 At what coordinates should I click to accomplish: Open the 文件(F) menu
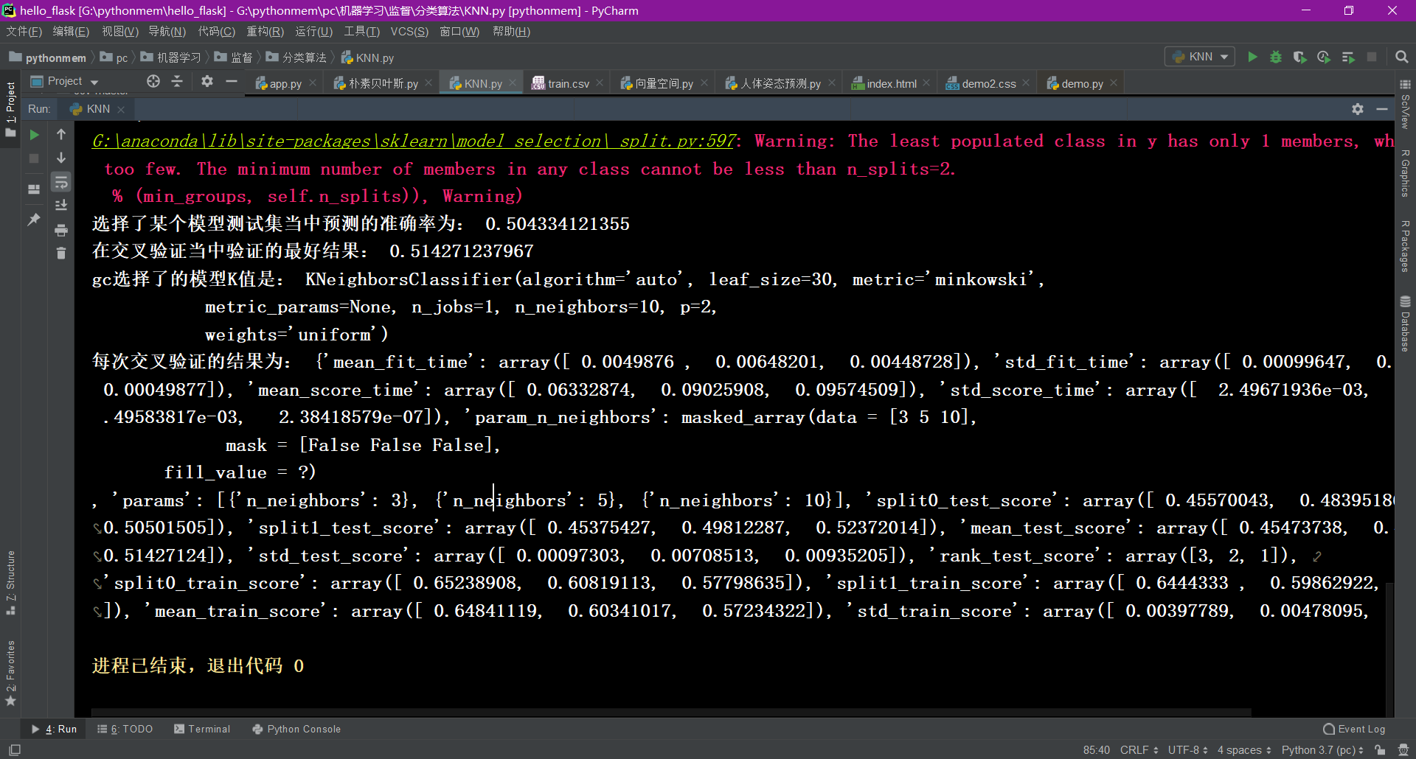click(x=24, y=32)
